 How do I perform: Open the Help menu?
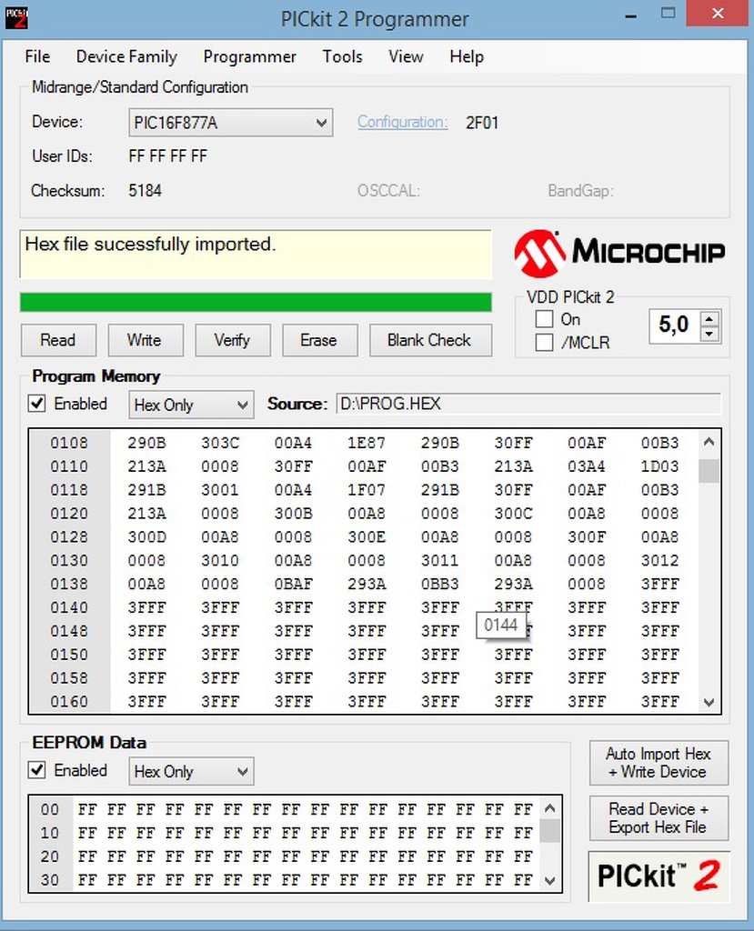467,56
